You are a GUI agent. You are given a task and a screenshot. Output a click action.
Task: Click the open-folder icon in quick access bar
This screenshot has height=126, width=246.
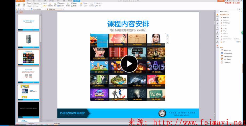16,9
